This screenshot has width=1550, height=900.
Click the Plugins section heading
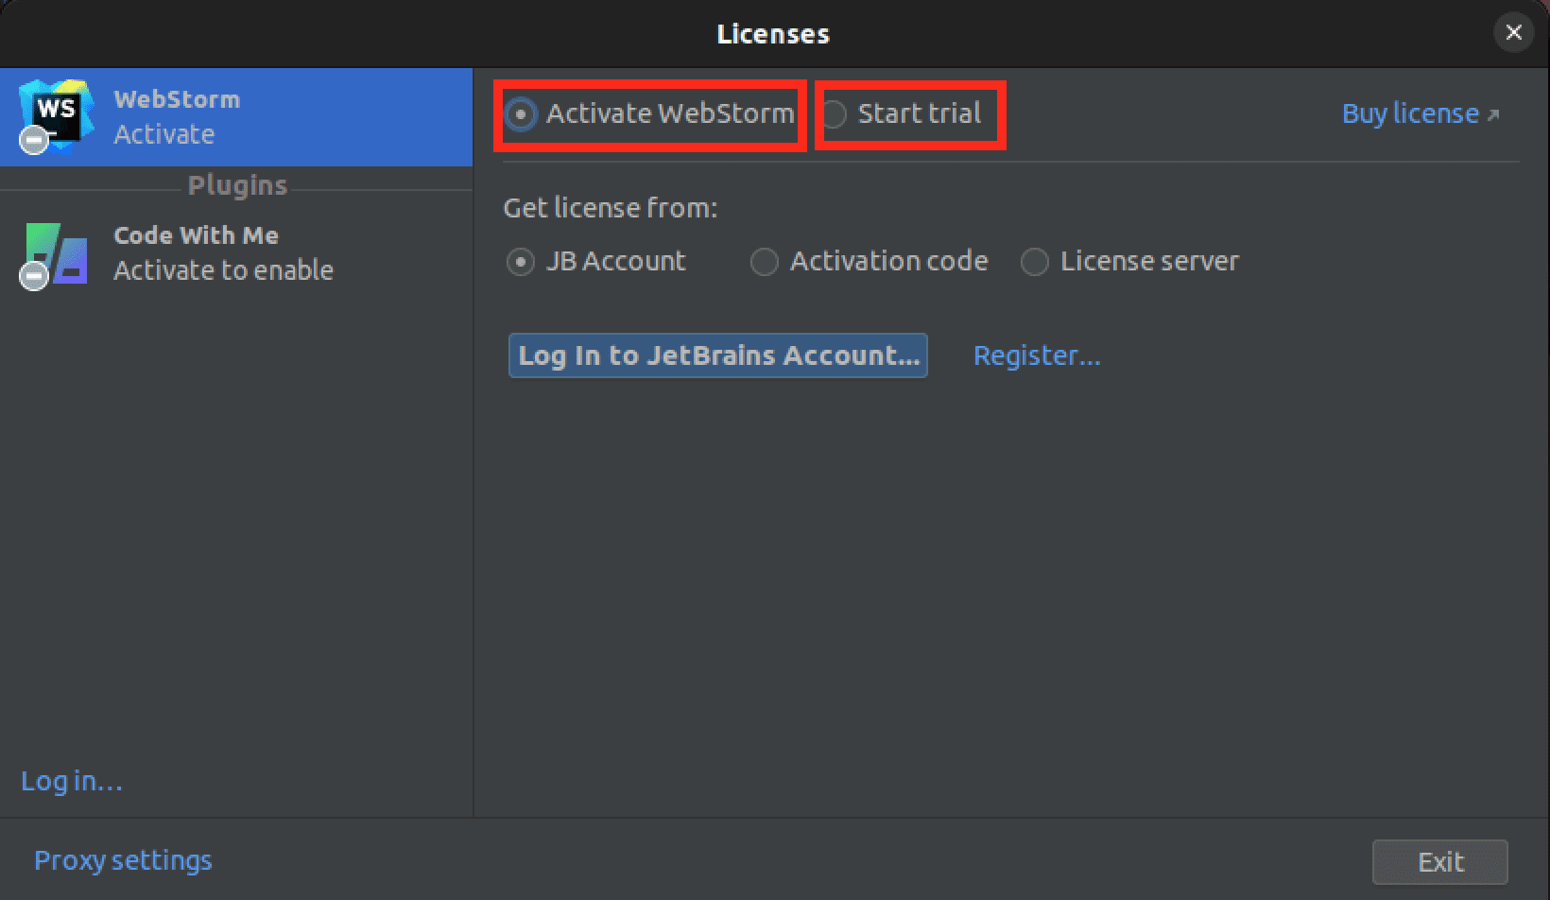point(237,185)
